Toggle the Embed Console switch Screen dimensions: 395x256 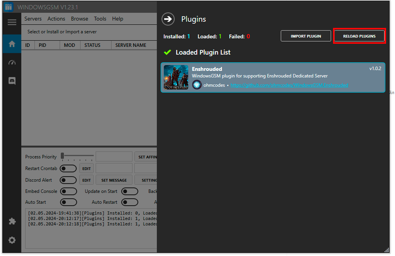click(x=68, y=191)
